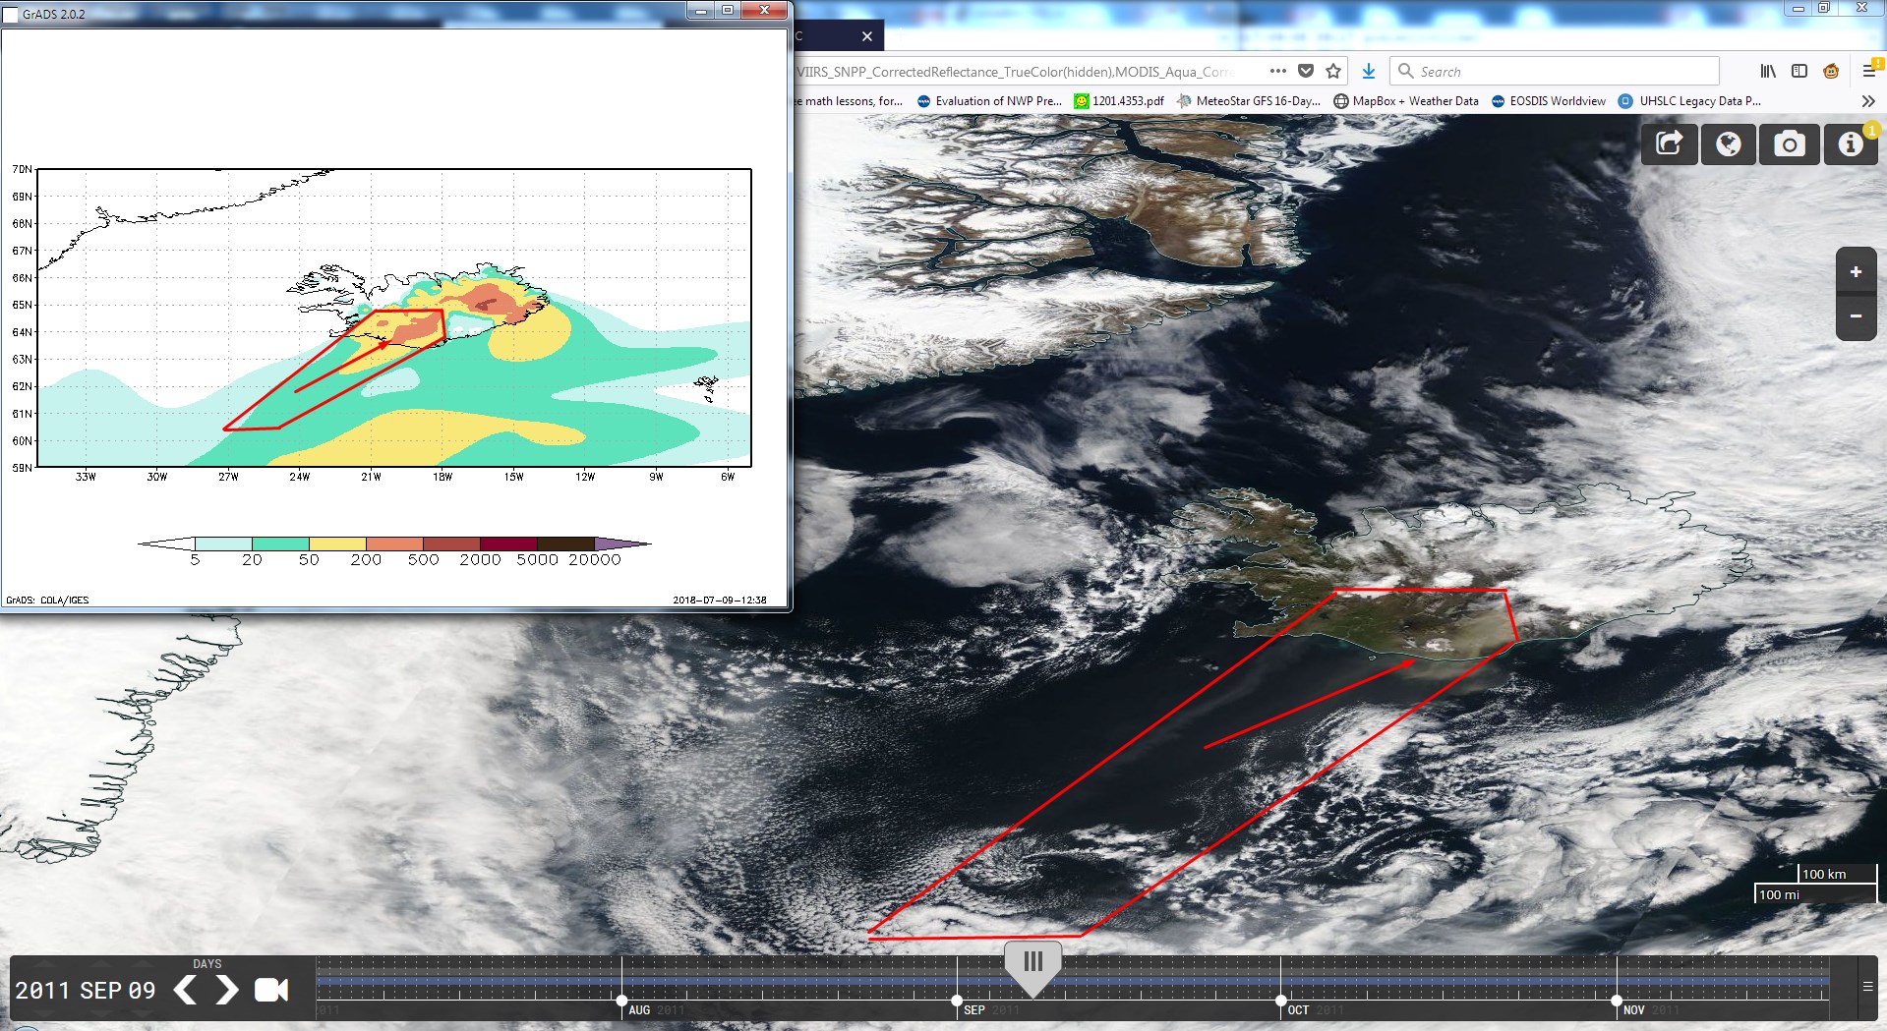Select the month SEP in date selector
The image size is (1887, 1031).
[x=100, y=991]
